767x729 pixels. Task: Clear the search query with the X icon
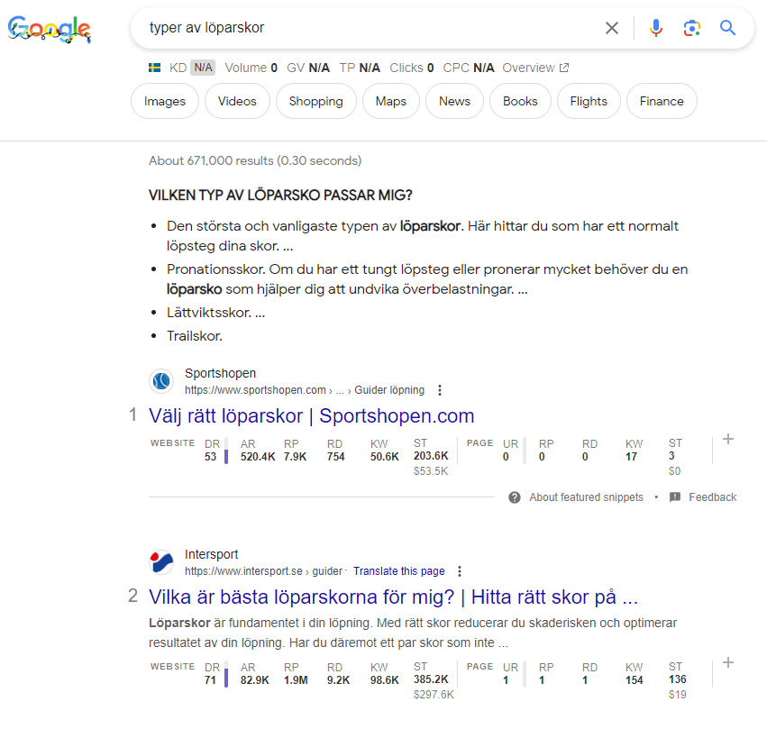(x=612, y=28)
